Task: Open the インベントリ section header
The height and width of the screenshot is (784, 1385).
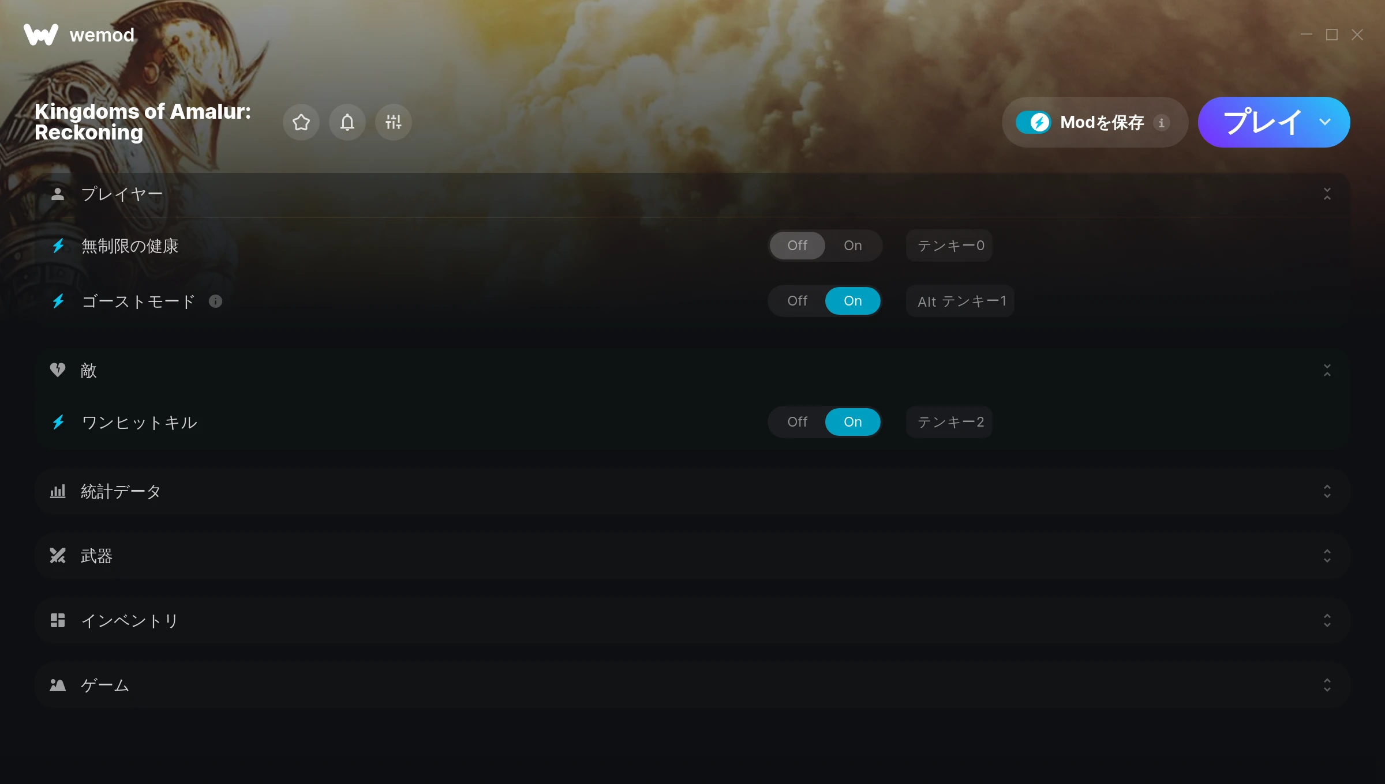Action: coord(692,620)
